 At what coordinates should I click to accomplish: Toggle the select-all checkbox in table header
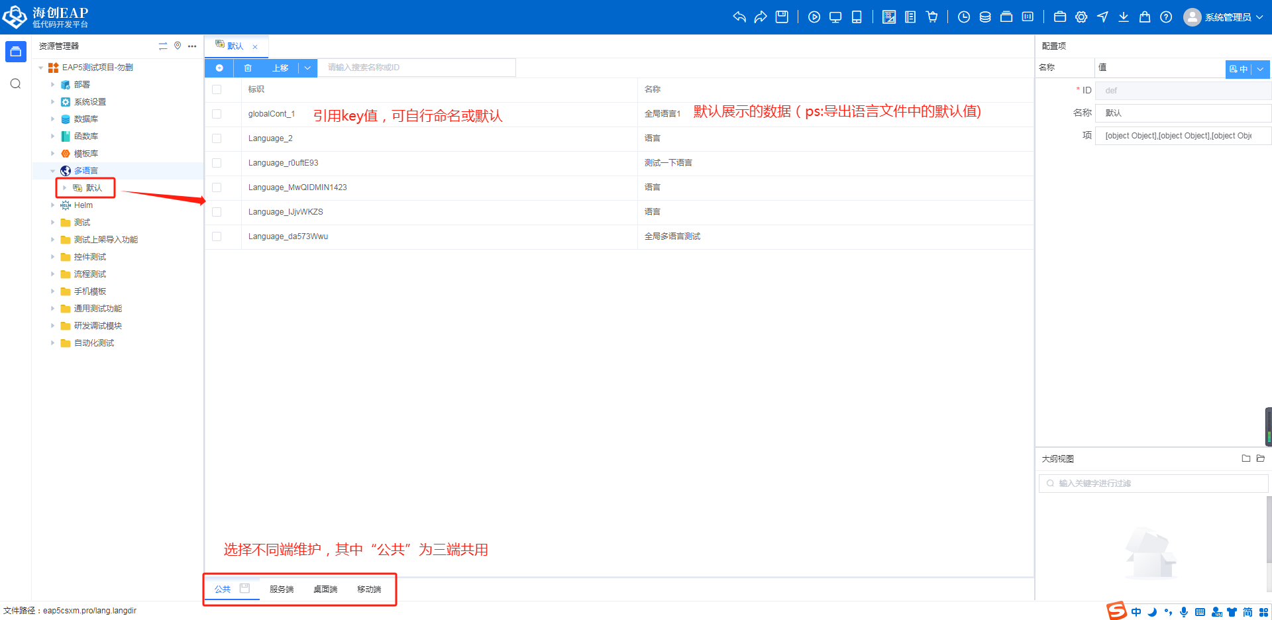point(217,89)
